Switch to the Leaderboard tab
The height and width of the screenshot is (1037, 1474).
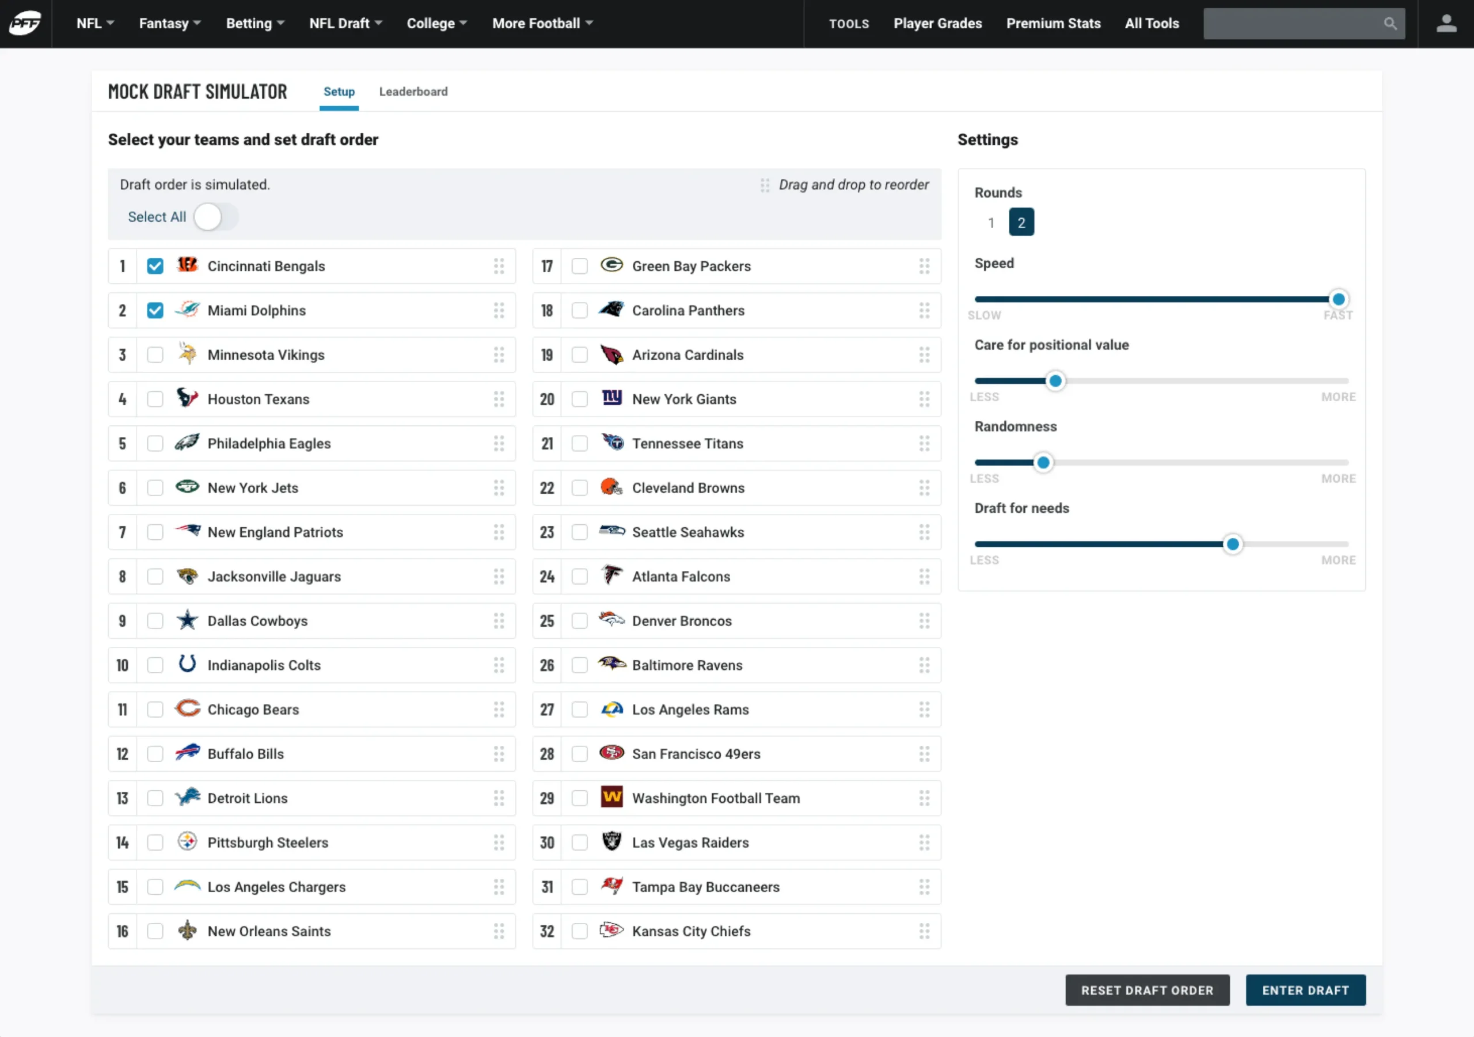click(x=413, y=91)
